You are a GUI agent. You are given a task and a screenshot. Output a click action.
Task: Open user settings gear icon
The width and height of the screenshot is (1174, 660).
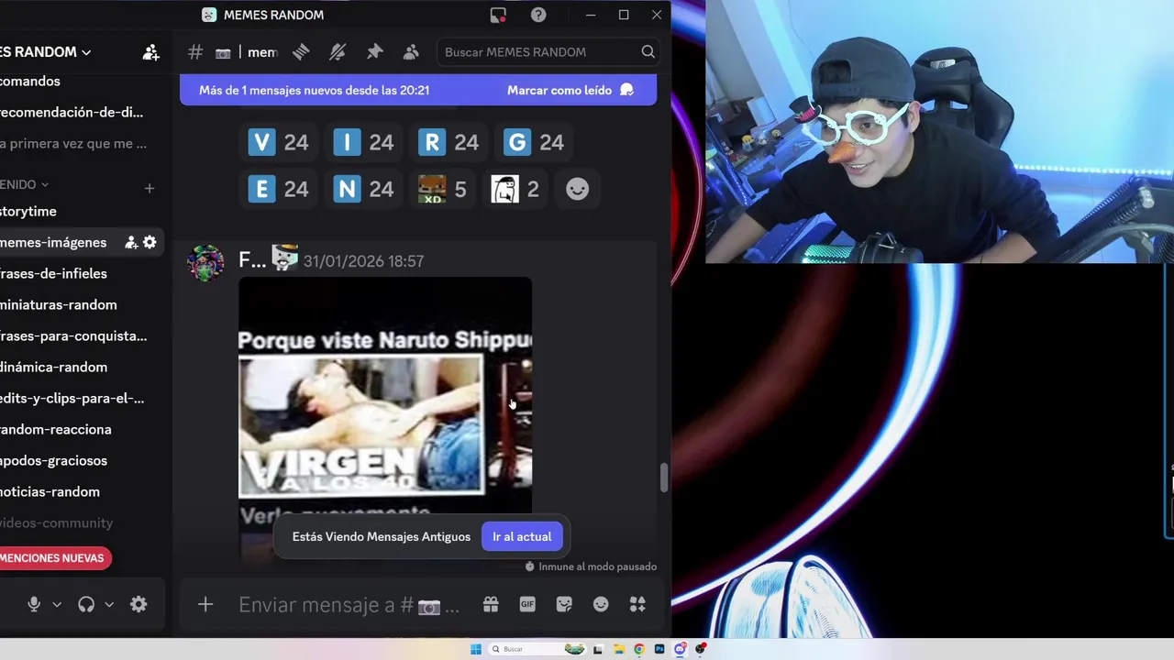138,605
